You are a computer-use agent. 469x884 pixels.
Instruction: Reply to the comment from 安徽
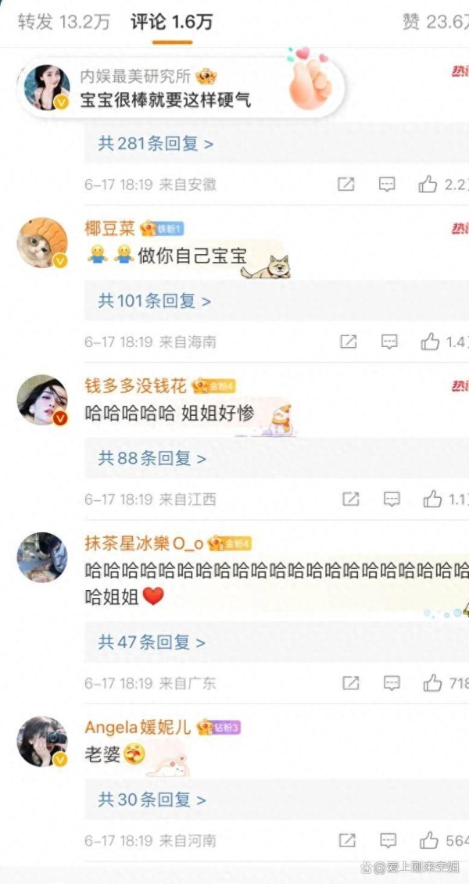[387, 184]
